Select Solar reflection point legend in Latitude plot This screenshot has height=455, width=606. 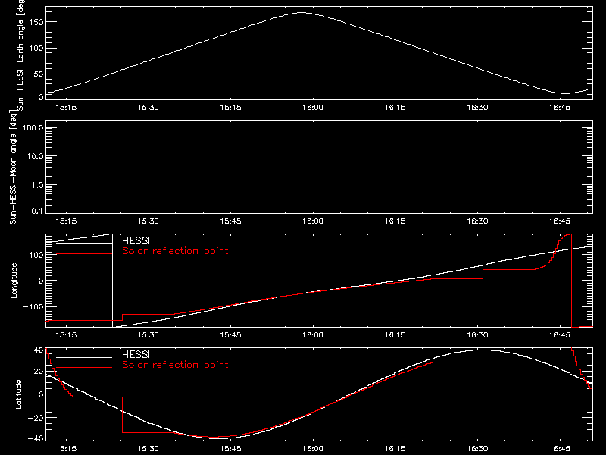(x=175, y=365)
